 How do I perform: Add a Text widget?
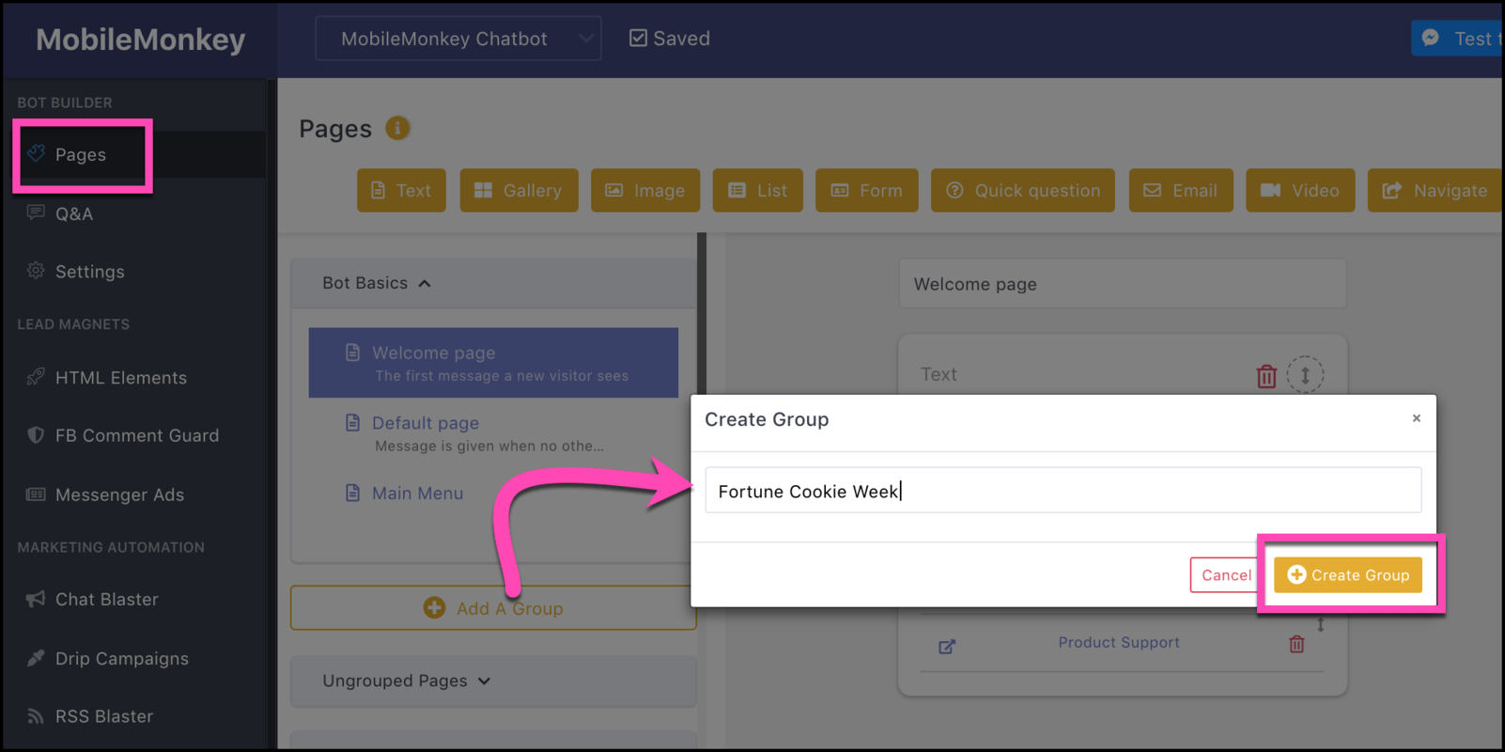(x=401, y=191)
